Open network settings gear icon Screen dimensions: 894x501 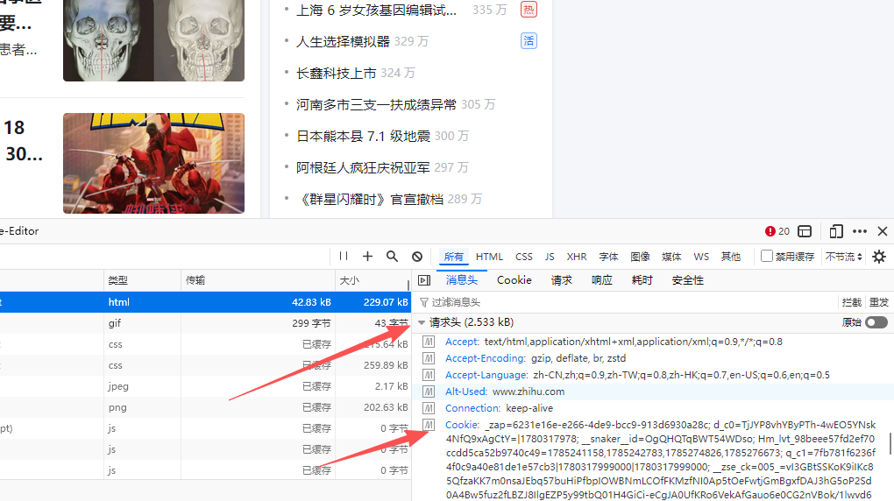879,257
